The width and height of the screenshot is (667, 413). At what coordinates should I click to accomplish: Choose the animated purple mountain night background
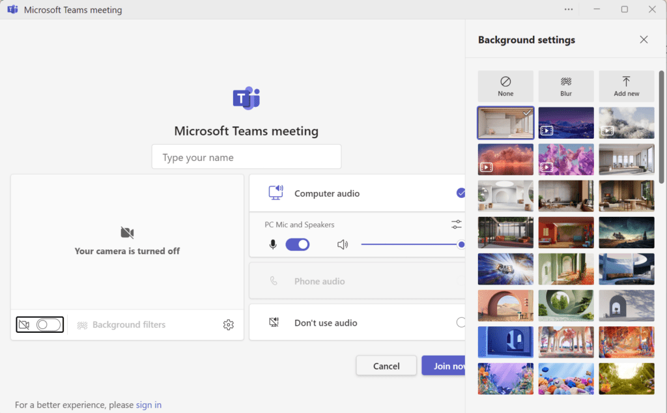(566, 123)
